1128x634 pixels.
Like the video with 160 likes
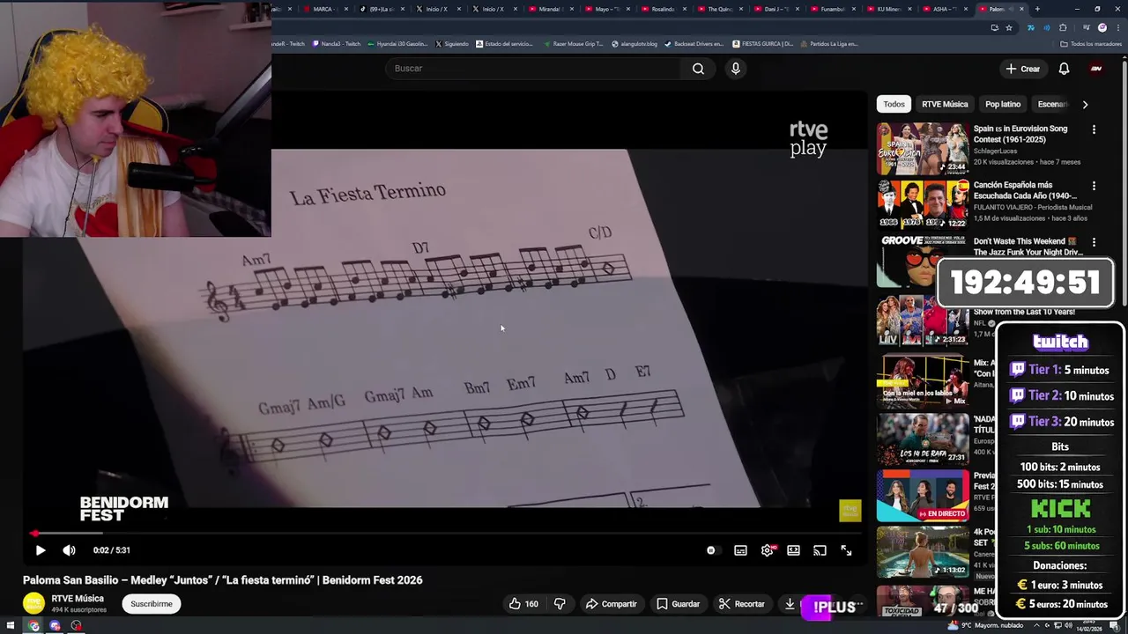[523, 604]
